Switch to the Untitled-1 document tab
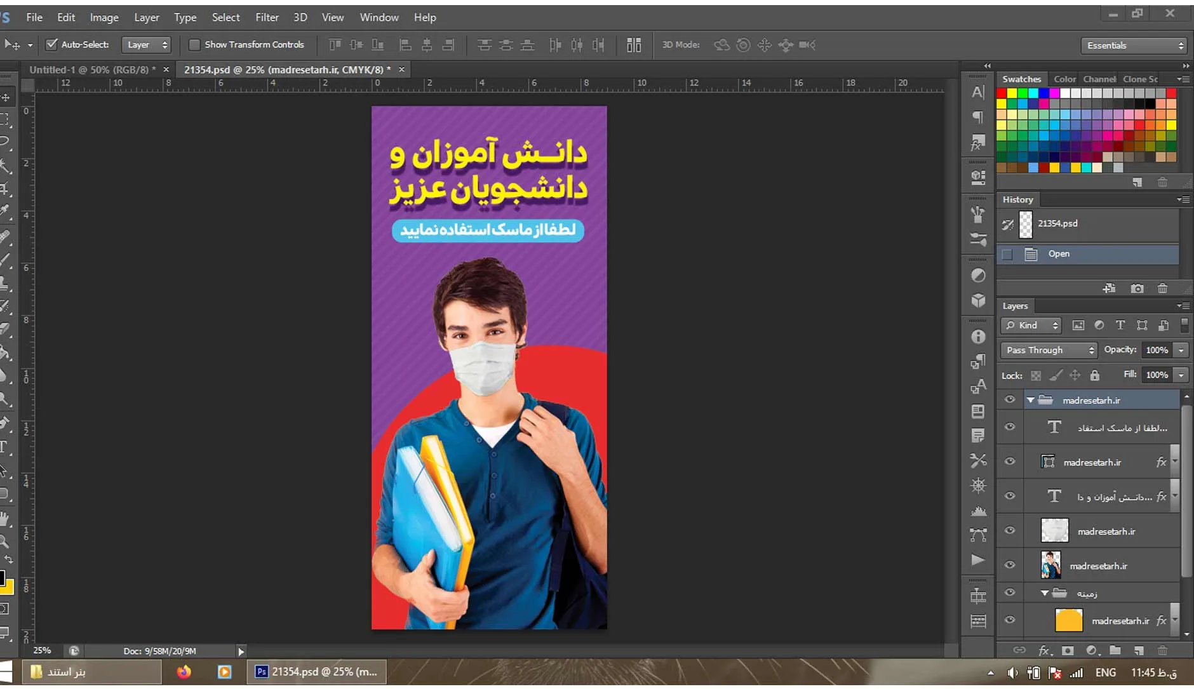1194x689 pixels. coord(92,69)
